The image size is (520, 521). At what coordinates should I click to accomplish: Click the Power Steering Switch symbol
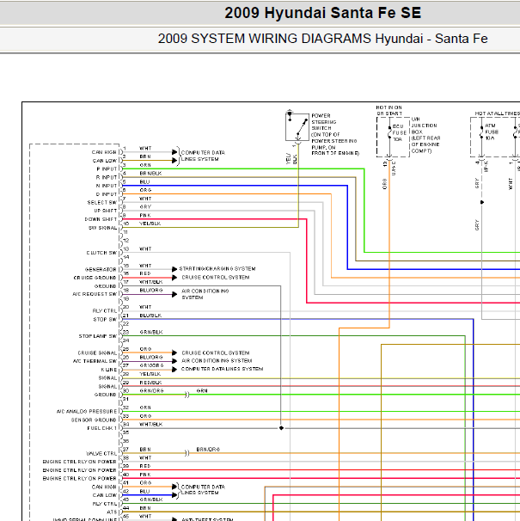click(x=297, y=127)
